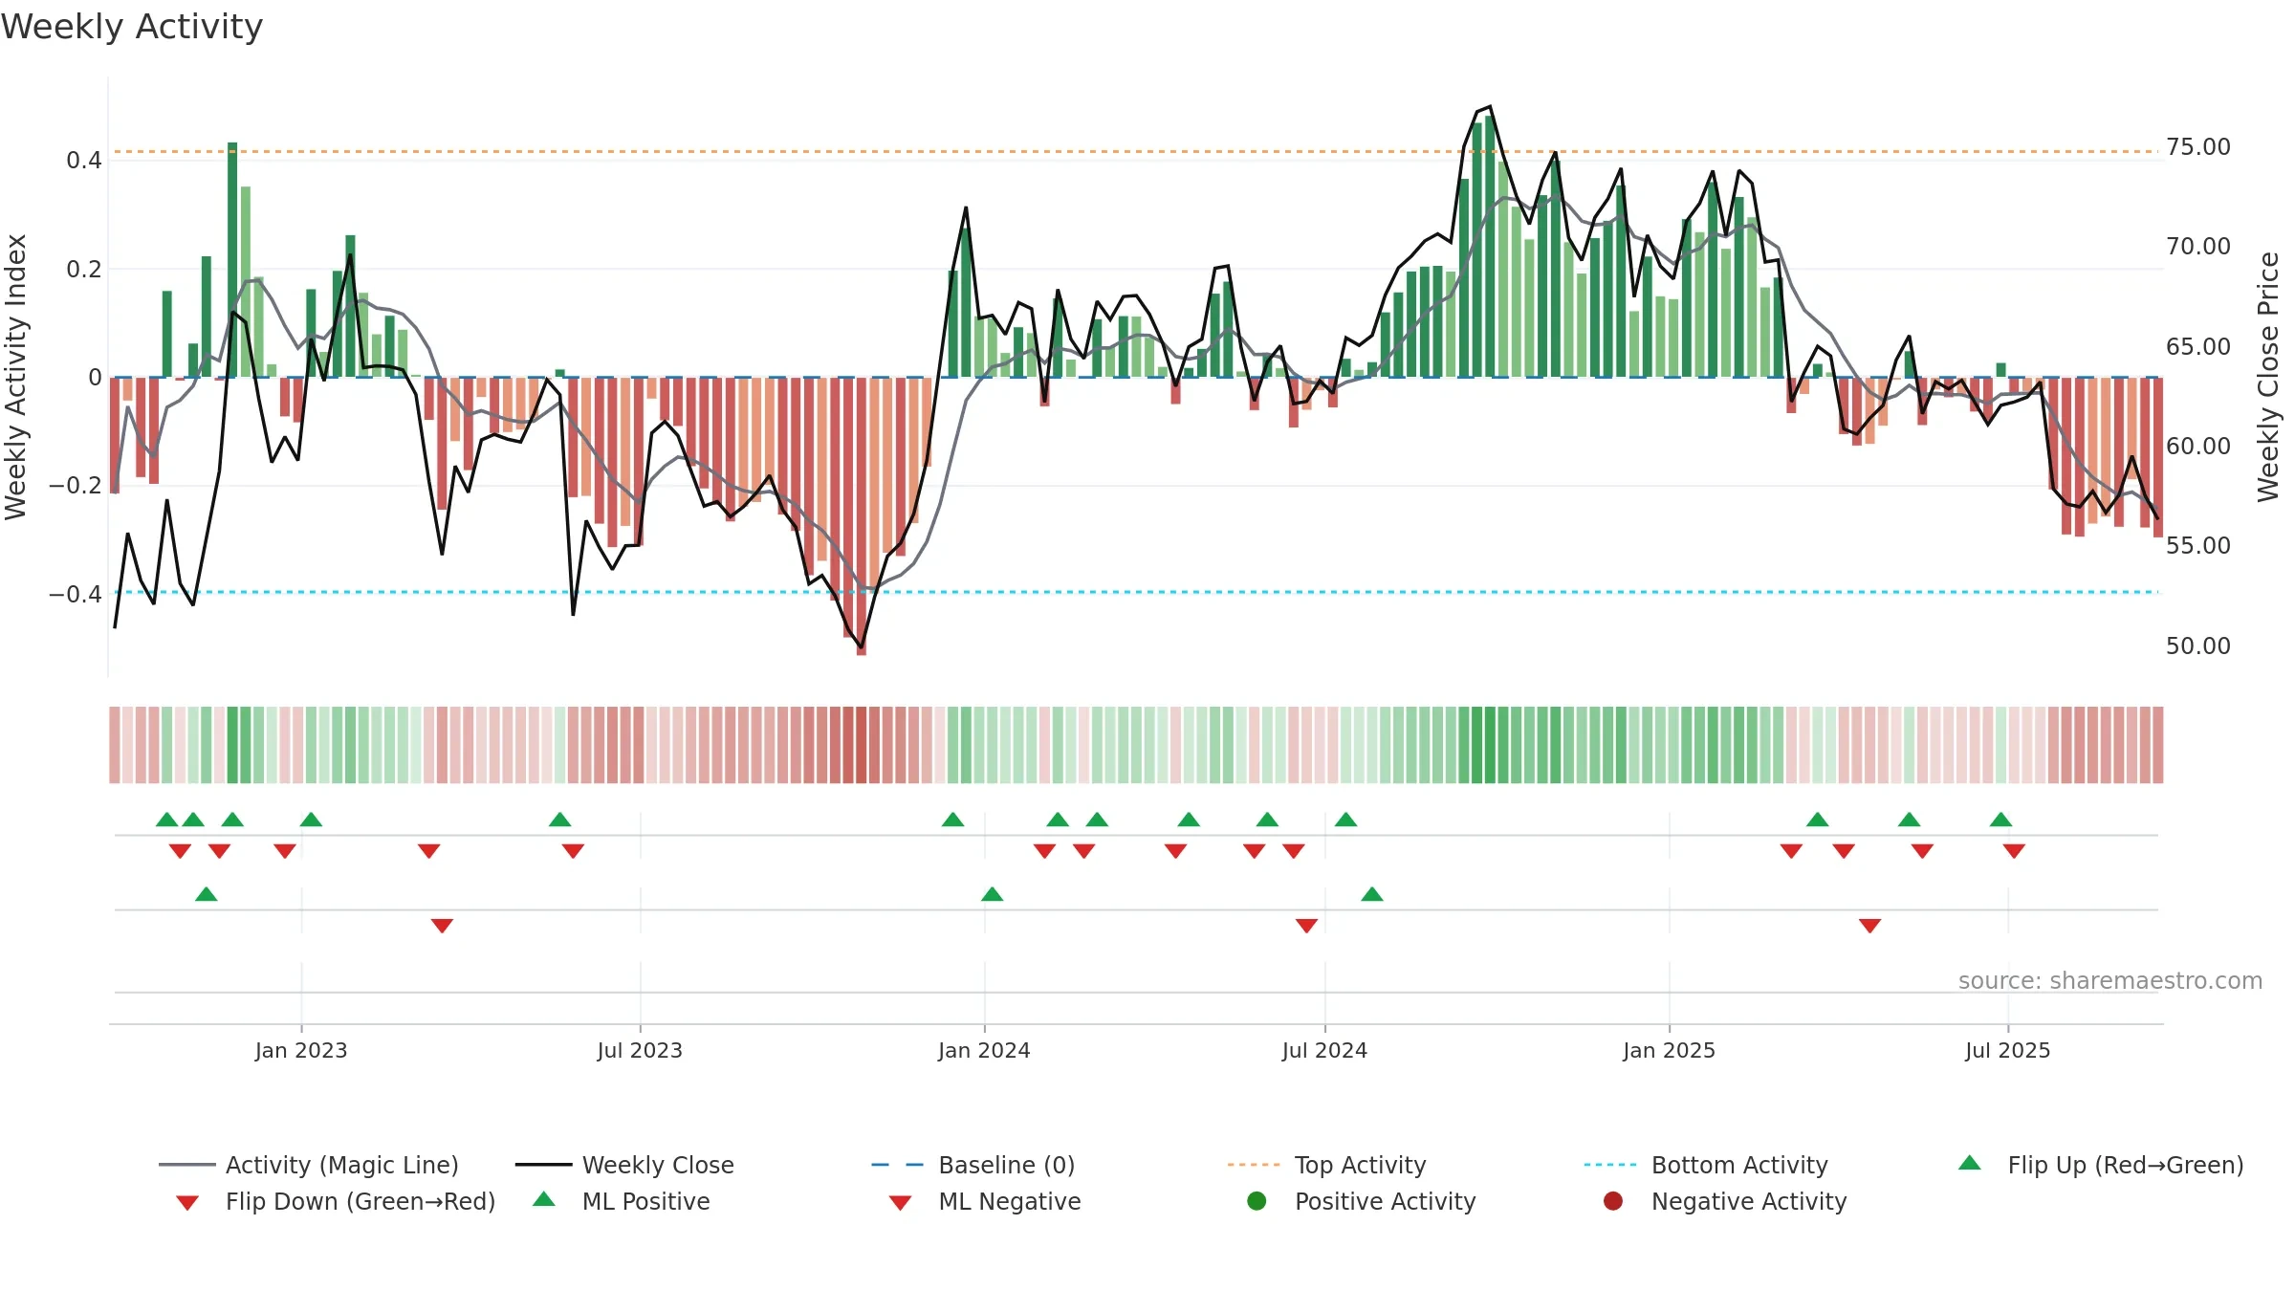Viewport: 2295px width, 1291px height.
Task: Click the Jan 2023 axis label
Action: coord(301,1050)
